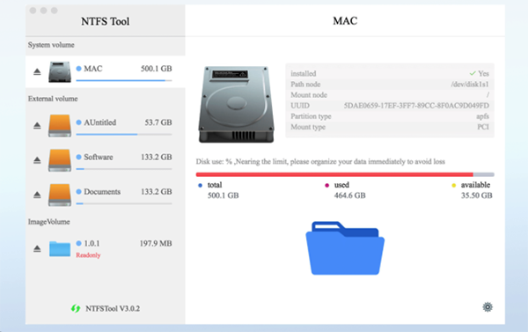Select the 1.0.1 image volume entry
Screen dimensions: 528x332
(x=105, y=248)
